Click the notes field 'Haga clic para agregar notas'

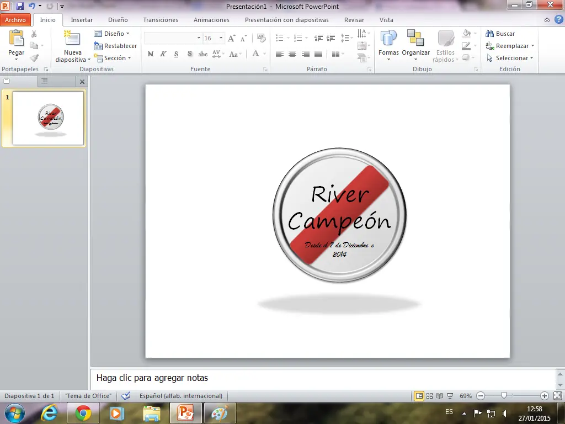(x=323, y=378)
